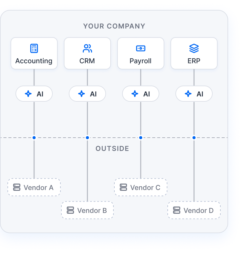Viewport: 243px width, 253px height.
Task: Select the Payroll label text
Action: click(x=140, y=61)
